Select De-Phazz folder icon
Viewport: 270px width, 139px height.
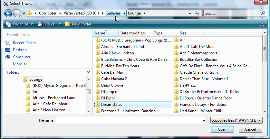click(x=176, y=85)
